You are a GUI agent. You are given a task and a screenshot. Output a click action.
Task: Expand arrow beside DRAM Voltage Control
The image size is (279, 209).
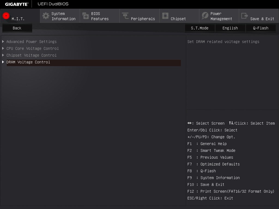[3, 62]
